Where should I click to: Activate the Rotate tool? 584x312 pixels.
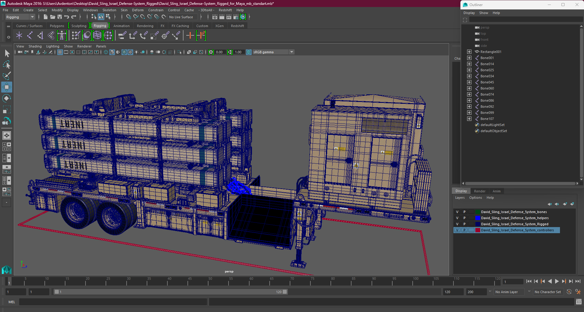(7, 98)
